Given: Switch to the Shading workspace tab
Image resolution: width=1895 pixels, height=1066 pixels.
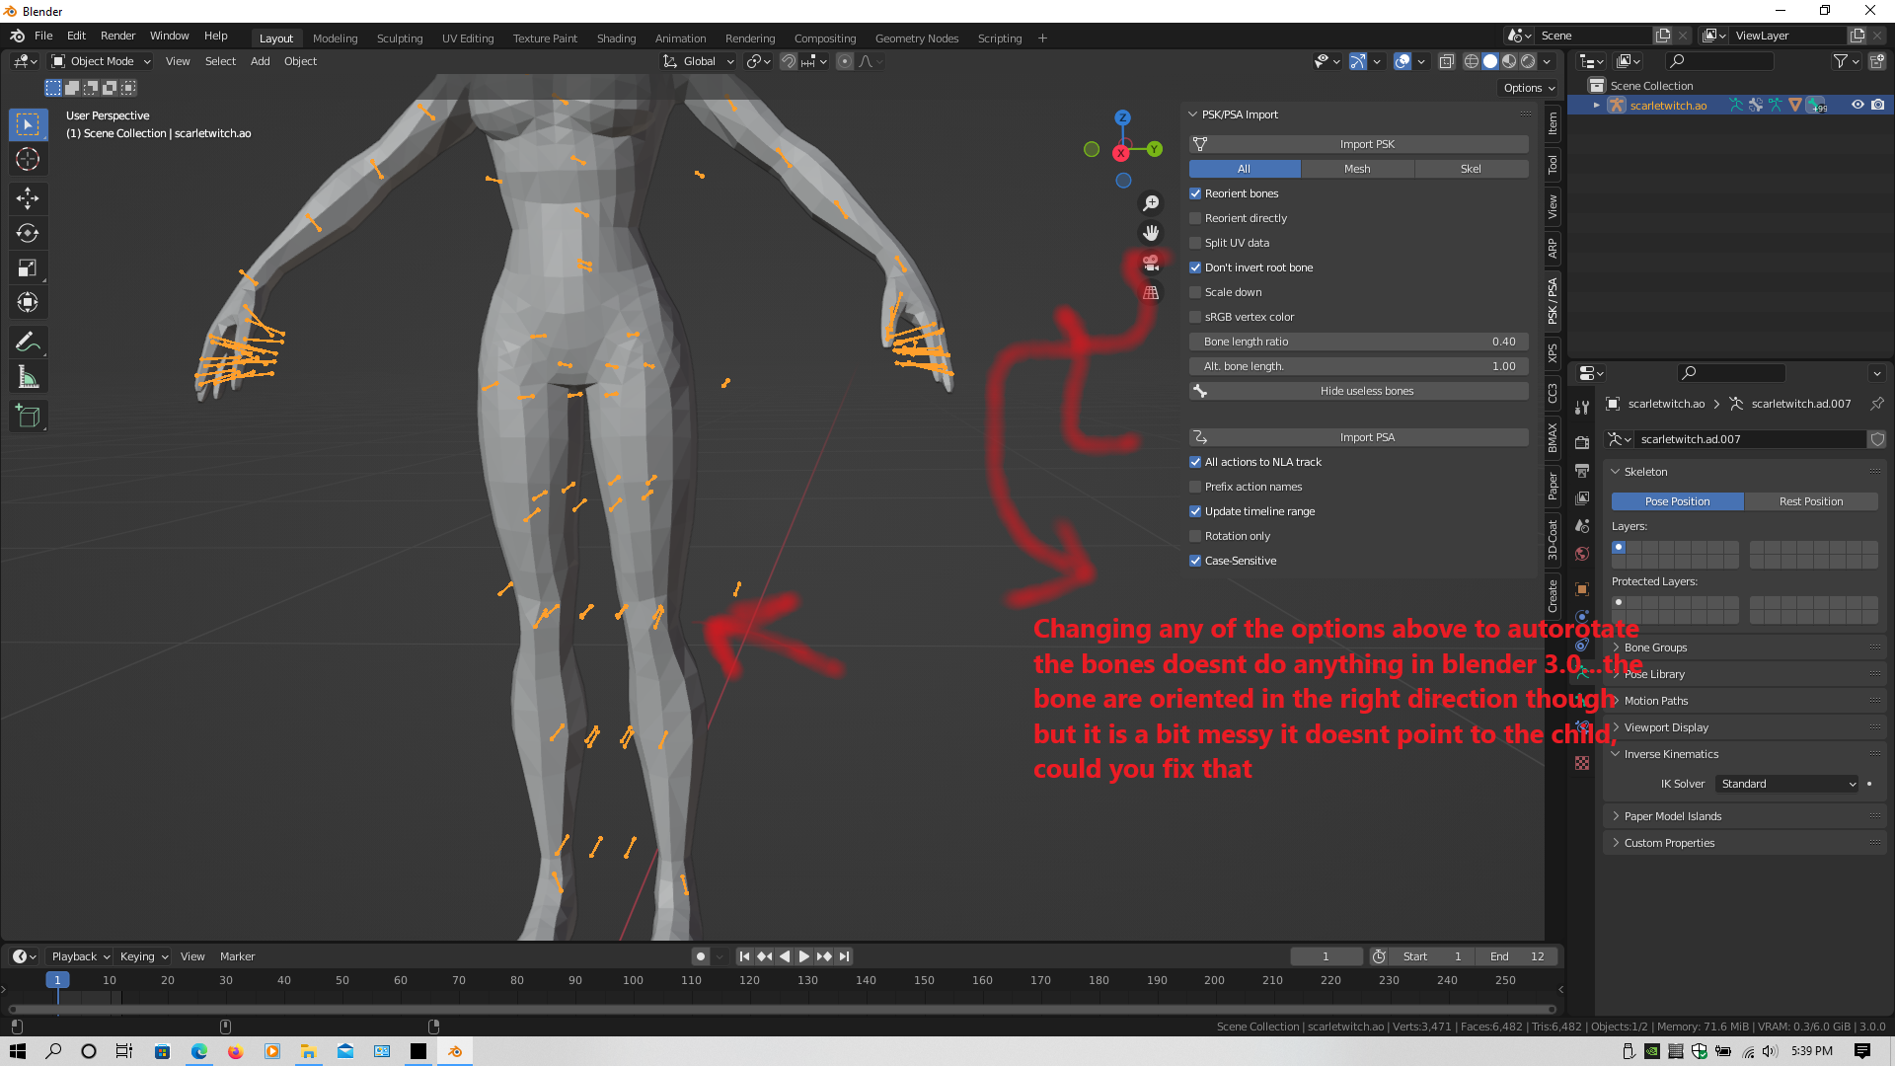Looking at the screenshot, I should pos(616,38).
